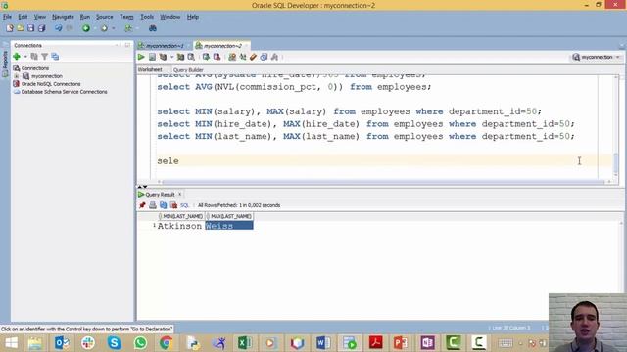627x352 pixels.
Task: Click the To Upper/Lower/InitCap icon
Action: pyautogui.click(x=243, y=57)
